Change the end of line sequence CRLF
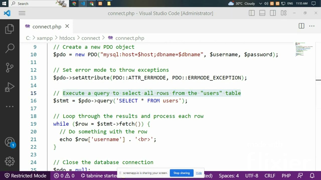The width and height of the screenshot is (321, 180). tap(270, 175)
